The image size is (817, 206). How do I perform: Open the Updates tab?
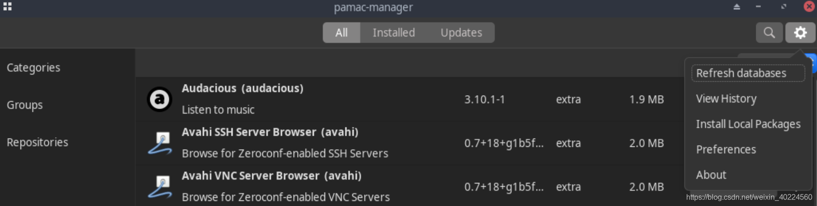tap(461, 33)
